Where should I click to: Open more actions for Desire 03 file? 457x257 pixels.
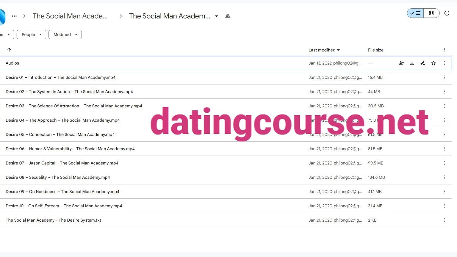pos(444,106)
